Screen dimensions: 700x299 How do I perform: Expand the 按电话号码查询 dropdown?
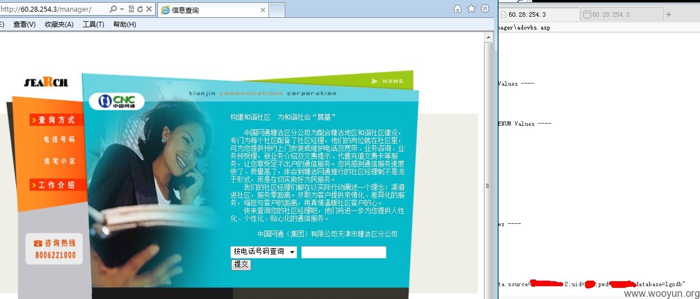263,252
